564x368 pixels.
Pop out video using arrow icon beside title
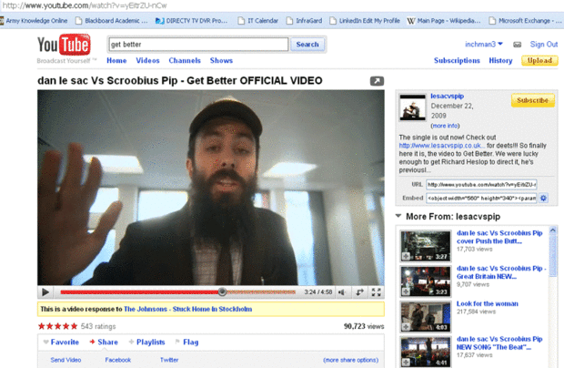point(377,81)
